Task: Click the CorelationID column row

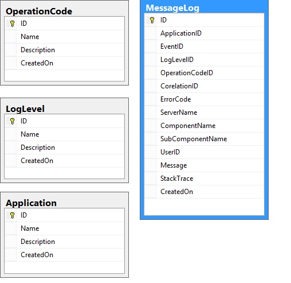Action: (204, 86)
